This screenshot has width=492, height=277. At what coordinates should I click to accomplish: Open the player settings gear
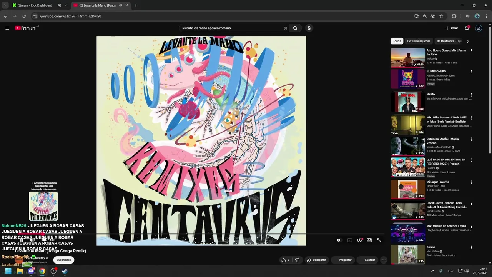tap(359, 240)
